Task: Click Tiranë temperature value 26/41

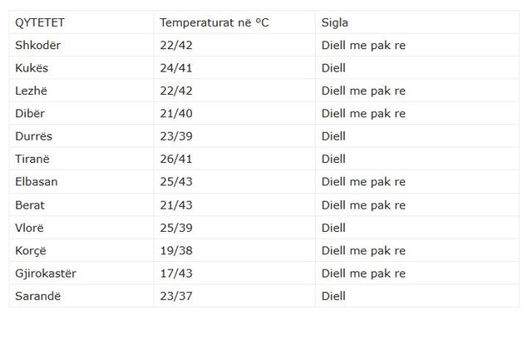Action: coord(175,159)
